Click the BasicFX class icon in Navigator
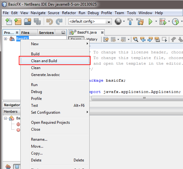183x169 pixels. click(x=12, y=118)
